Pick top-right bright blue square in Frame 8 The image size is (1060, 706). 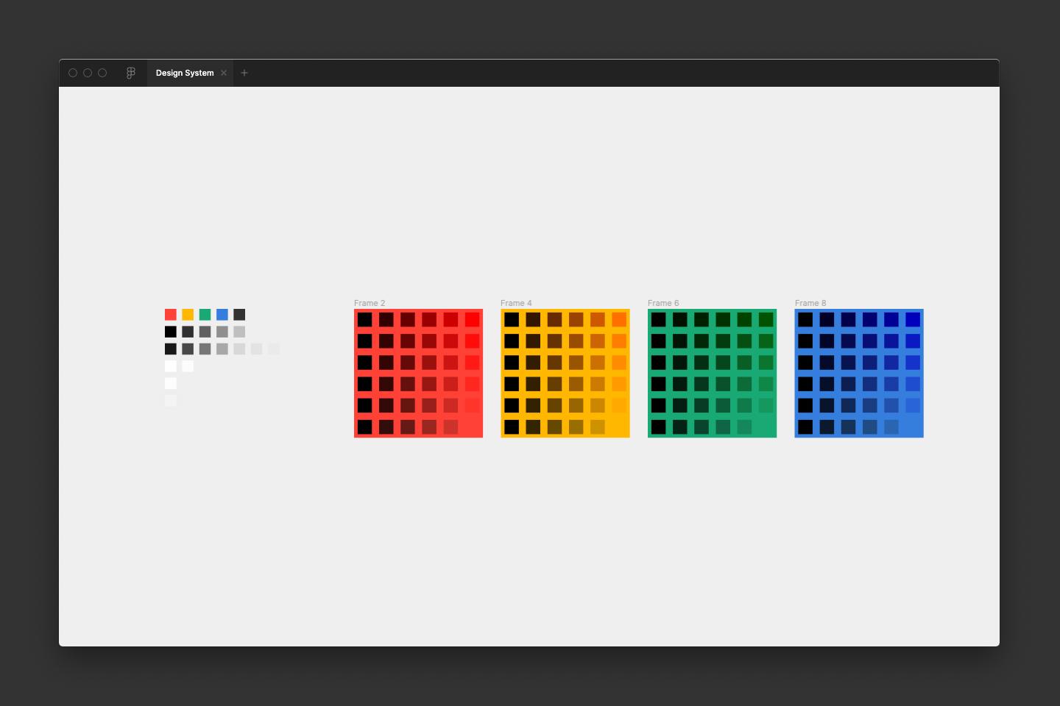(913, 320)
